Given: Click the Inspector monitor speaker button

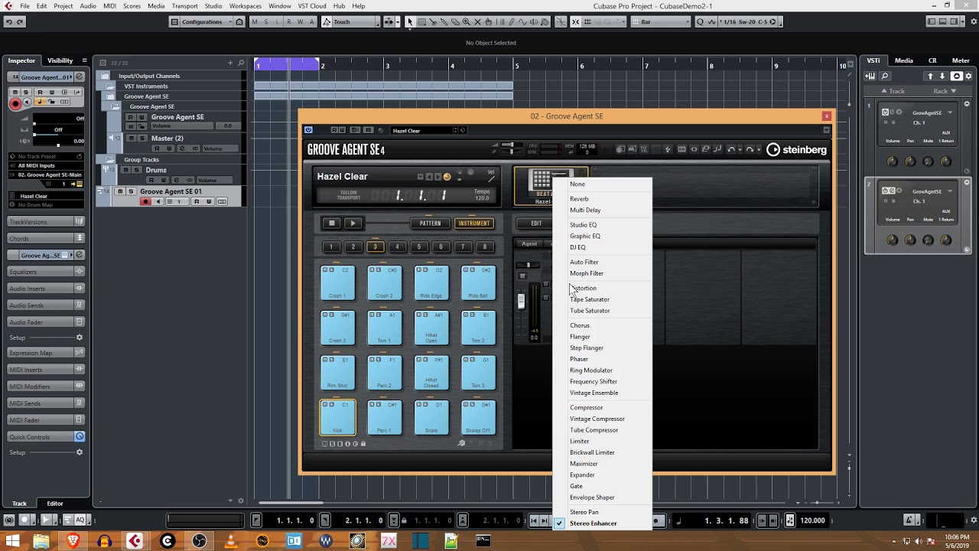Looking at the screenshot, I should tap(28, 102).
